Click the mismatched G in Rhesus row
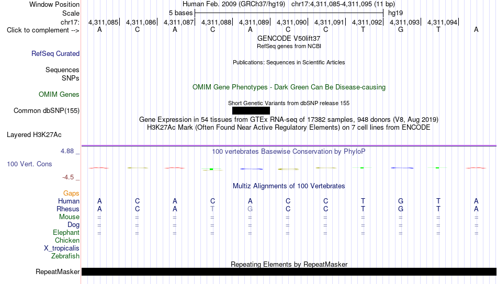497x284 pixels. tap(250, 209)
